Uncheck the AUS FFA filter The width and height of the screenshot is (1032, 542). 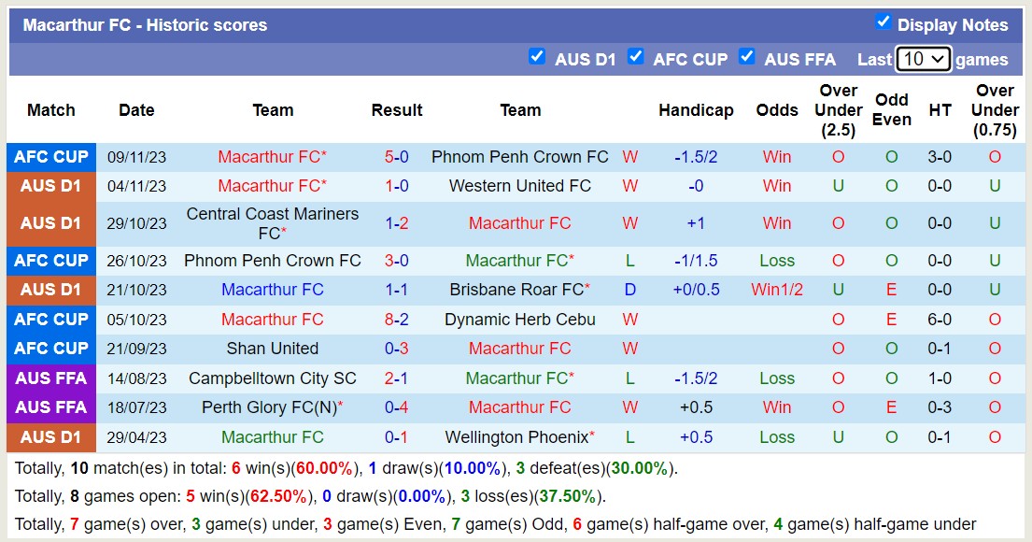click(747, 57)
